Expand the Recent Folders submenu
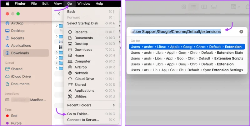 click(91, 105)
